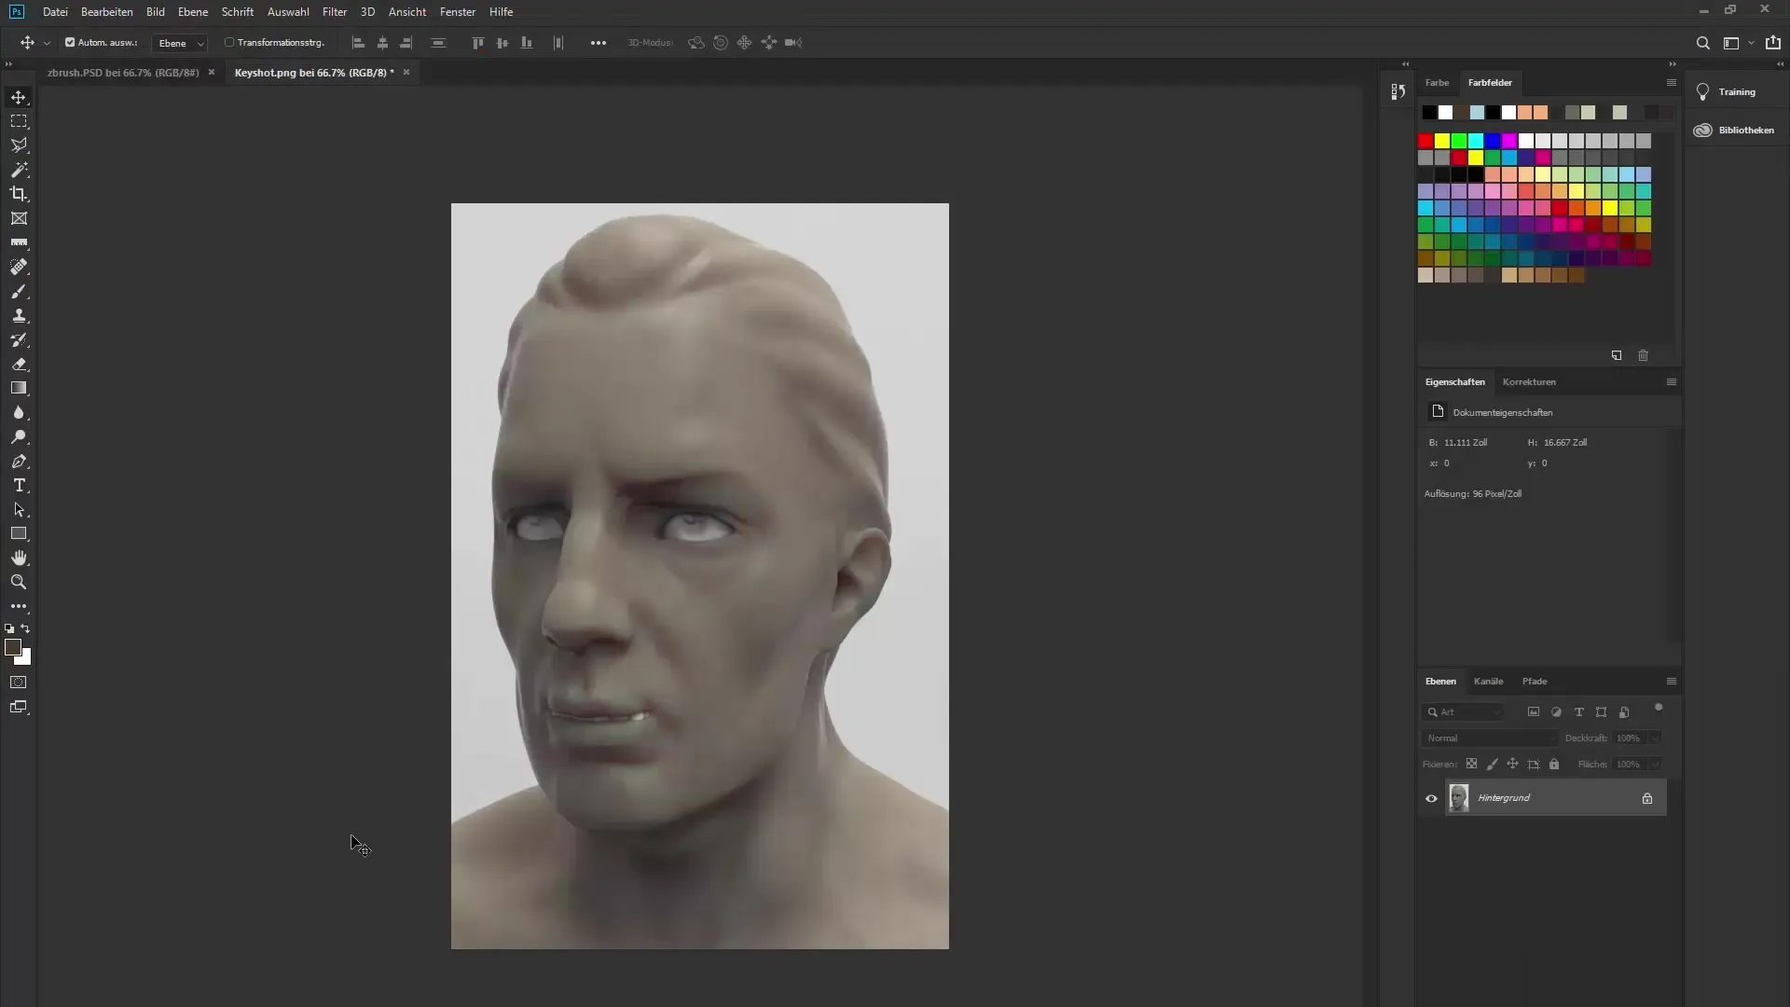Select the Magic Wand tool
The image size is (1790, 1007).
tap(19, 170)
